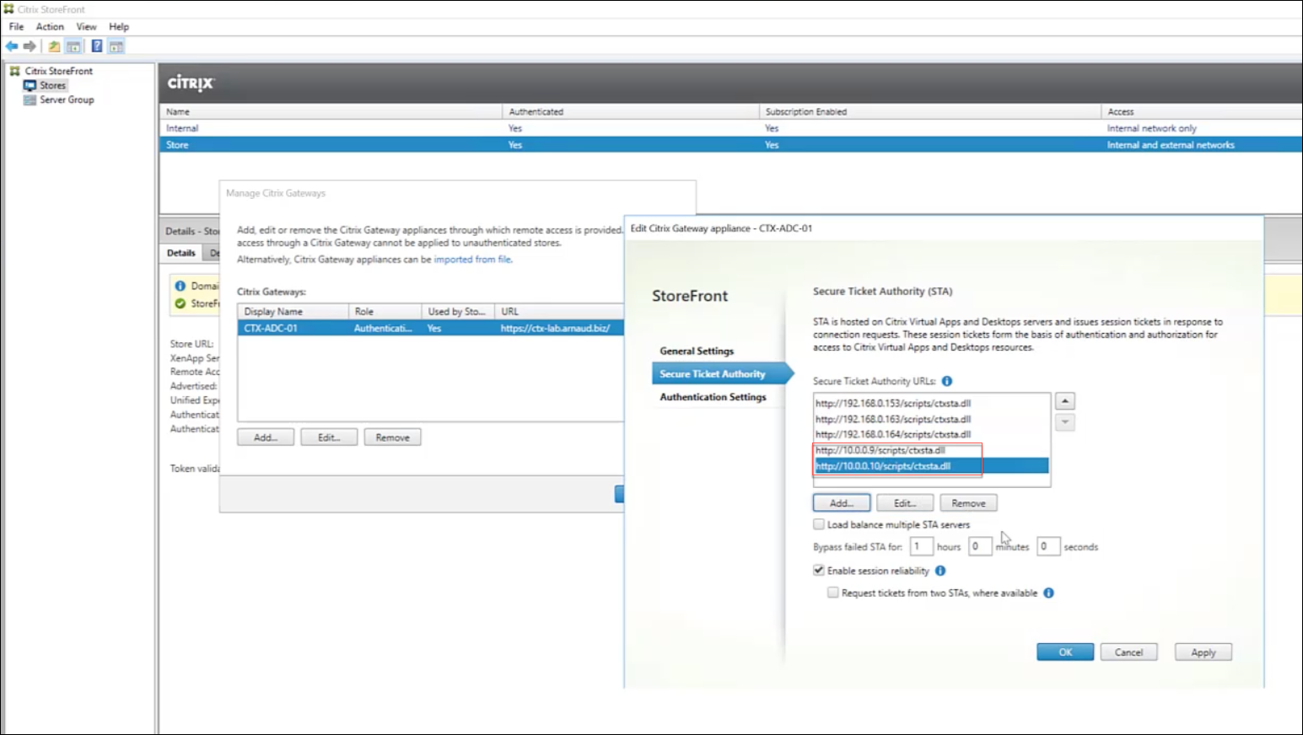Sort stores by Name column header

(x=331, y=111)
